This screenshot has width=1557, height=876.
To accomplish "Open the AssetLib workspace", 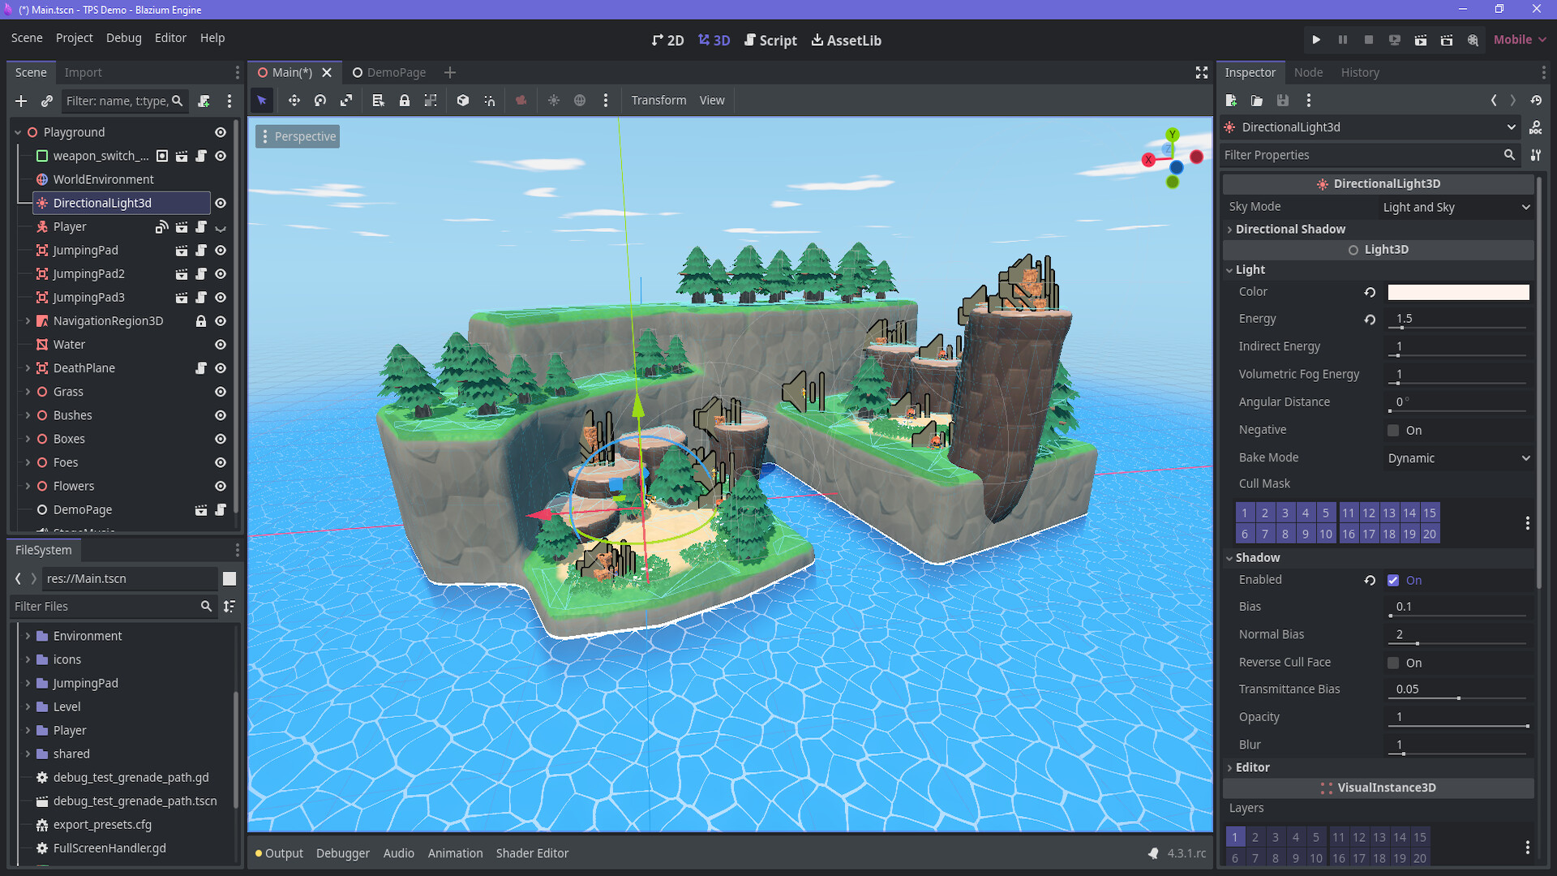I will (846, 40).
